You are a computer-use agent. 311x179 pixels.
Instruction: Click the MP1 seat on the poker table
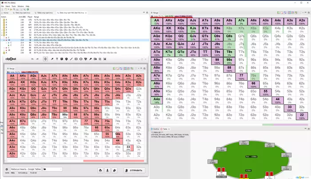click(244, 143)
